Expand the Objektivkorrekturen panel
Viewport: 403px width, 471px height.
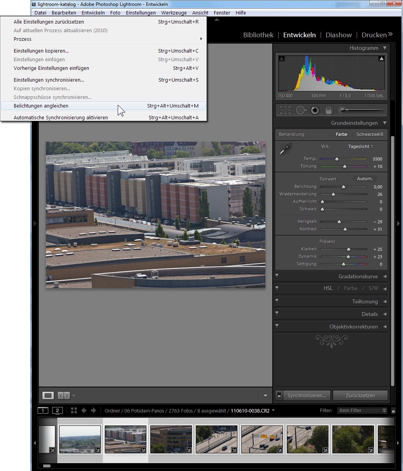tap(385, 327)
